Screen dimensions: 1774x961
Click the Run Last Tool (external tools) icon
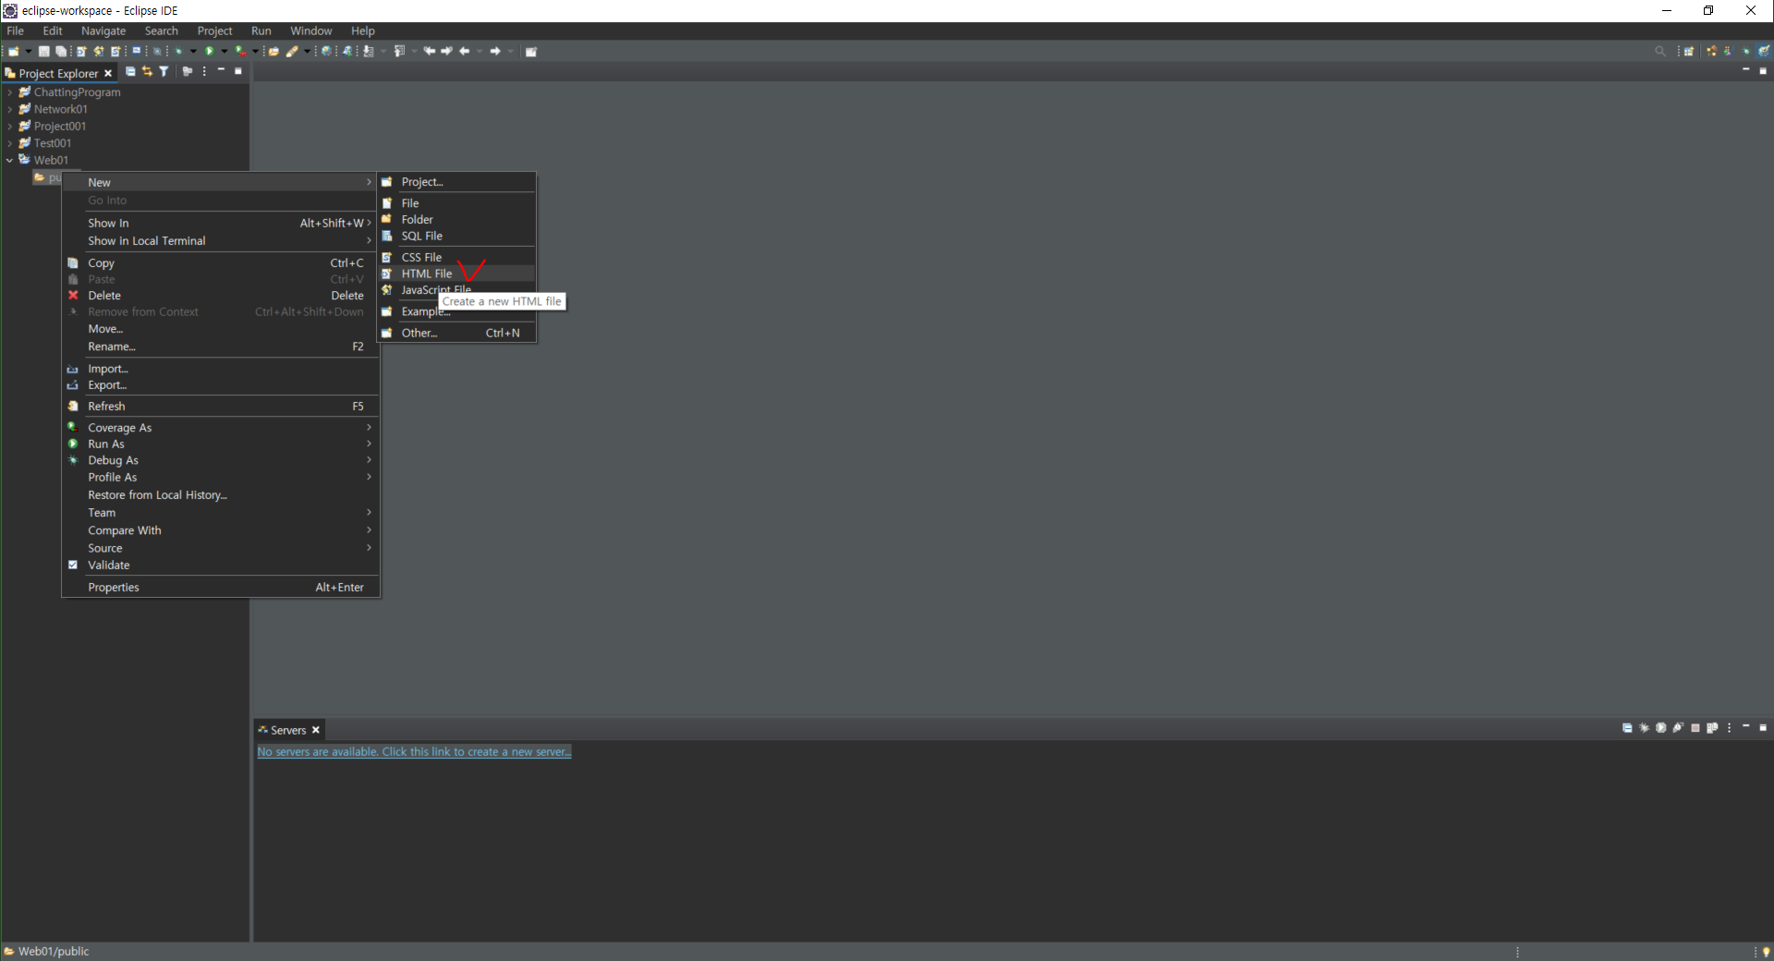240,52
